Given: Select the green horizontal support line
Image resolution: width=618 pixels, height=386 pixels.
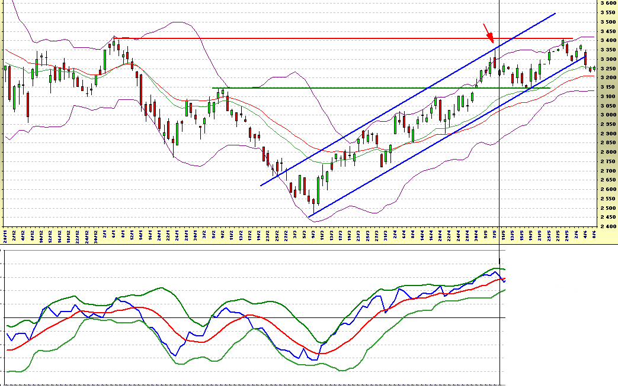Looking at the screenshot, I should click(356, 88).
